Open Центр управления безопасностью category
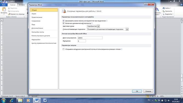 tap(44, 43)
